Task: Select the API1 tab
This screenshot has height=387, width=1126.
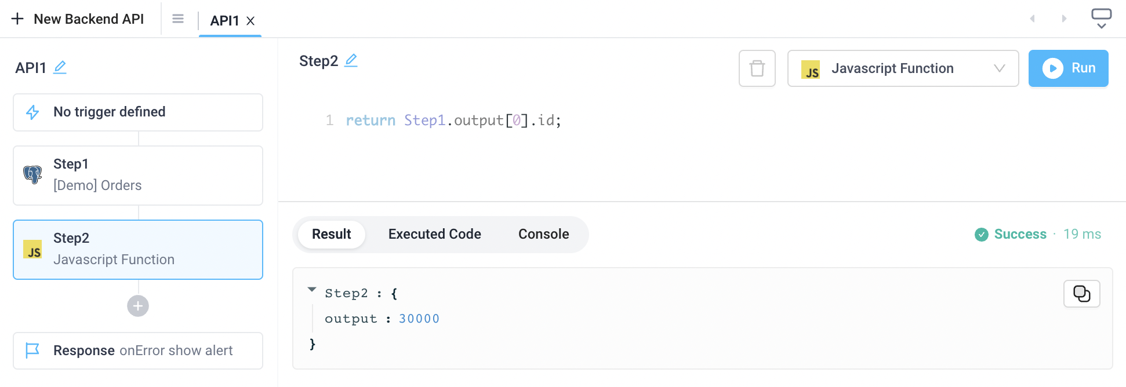Action: pyautogui.click(x=224, y=20)
